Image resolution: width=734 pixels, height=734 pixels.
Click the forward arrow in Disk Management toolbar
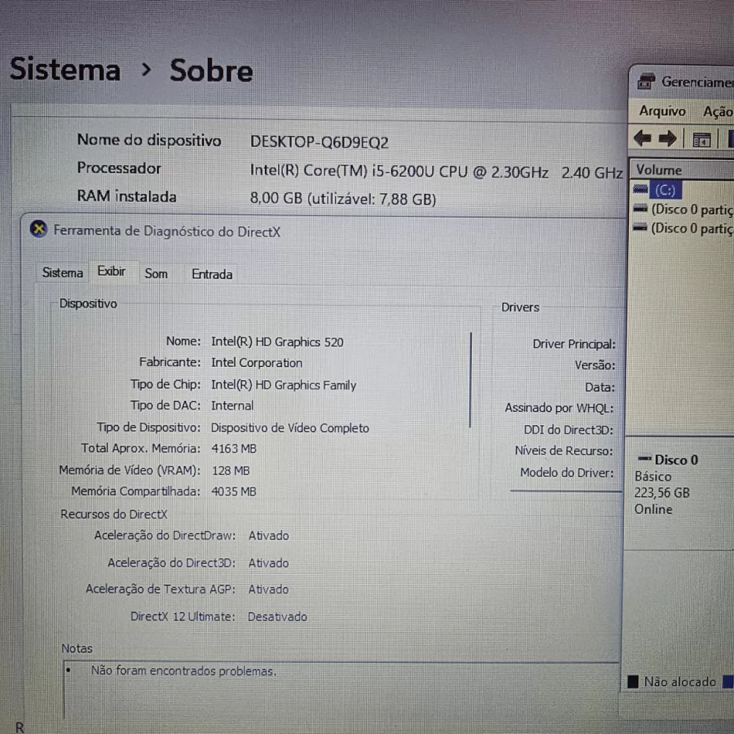[667, 139]
